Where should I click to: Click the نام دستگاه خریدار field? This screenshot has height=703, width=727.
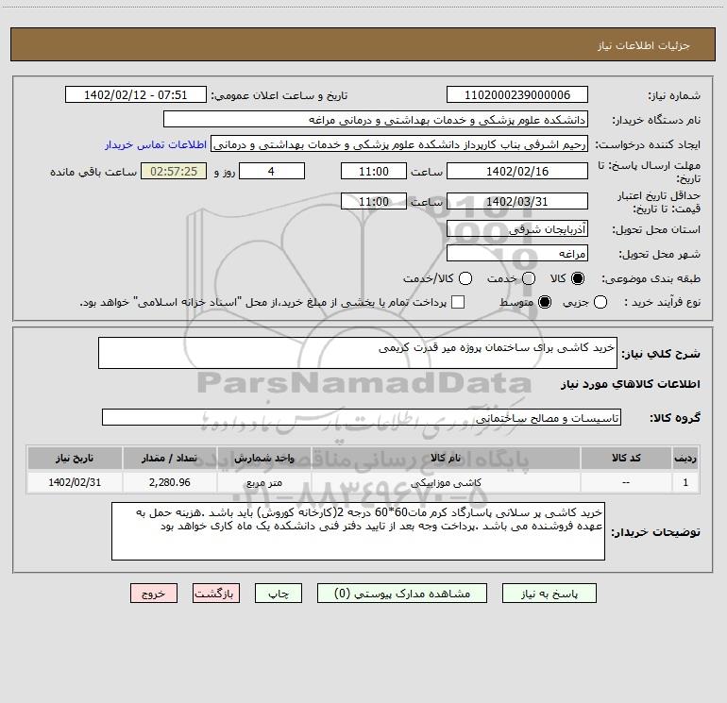pos(376,119)
